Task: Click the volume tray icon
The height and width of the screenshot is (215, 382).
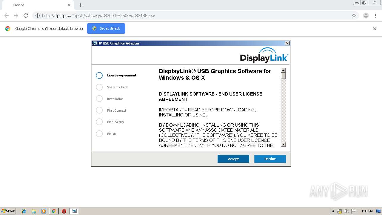Action: click(346, 211)
